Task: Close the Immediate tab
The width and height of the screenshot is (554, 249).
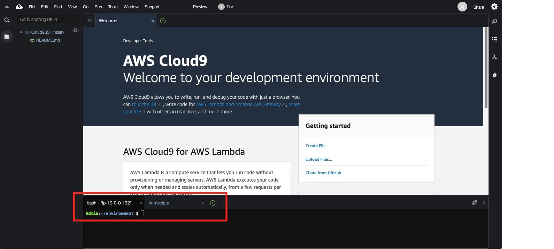Action: click(x=202, y=203)
